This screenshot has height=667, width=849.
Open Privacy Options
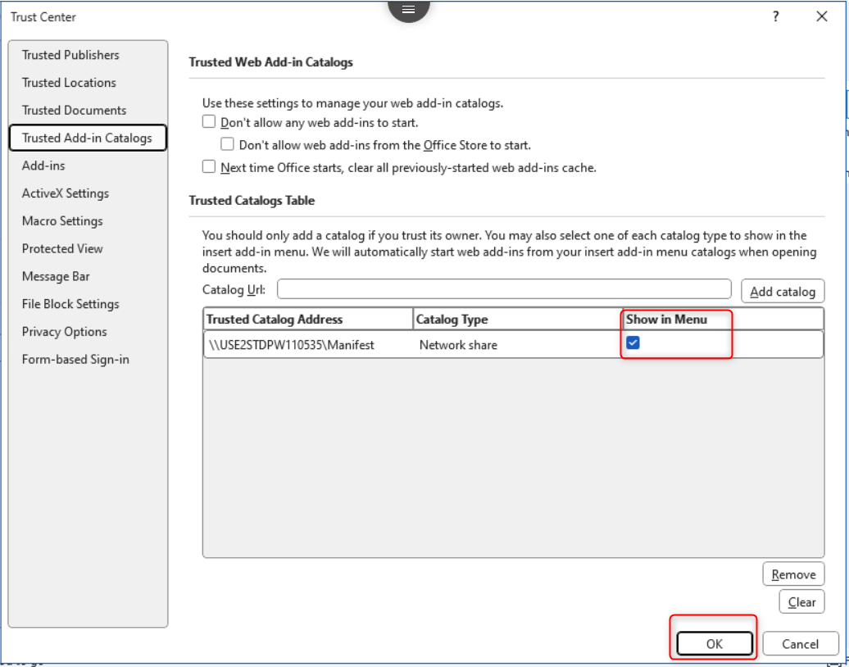[65, 332]
